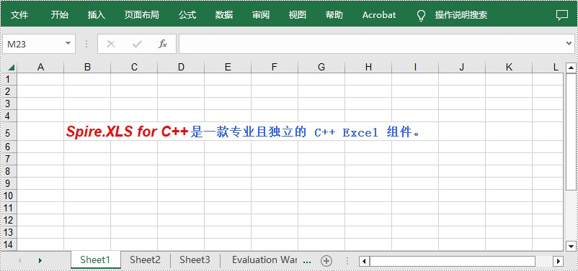Open the comments speech-bubble icon

[x=561, y=15]
